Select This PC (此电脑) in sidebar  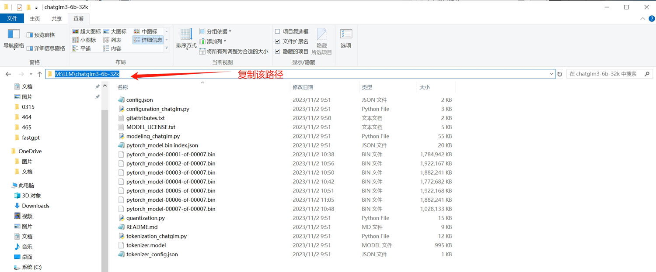pos(26,186)
